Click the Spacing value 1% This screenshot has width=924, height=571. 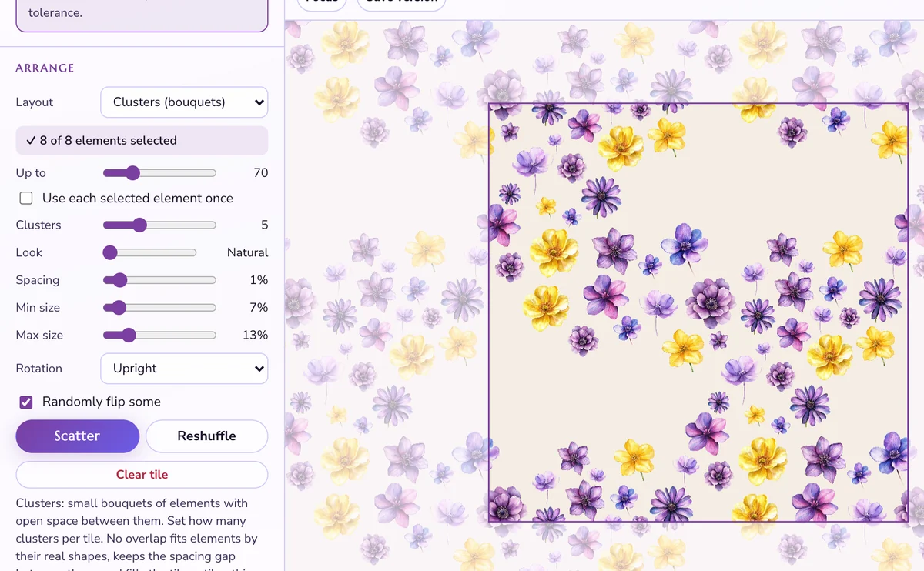[x=259, y=281]
